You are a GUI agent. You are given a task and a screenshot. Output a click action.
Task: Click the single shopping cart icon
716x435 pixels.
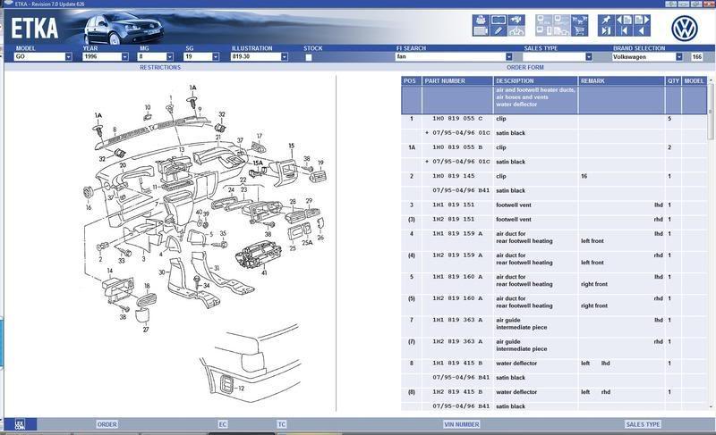[x=579, y=31]
